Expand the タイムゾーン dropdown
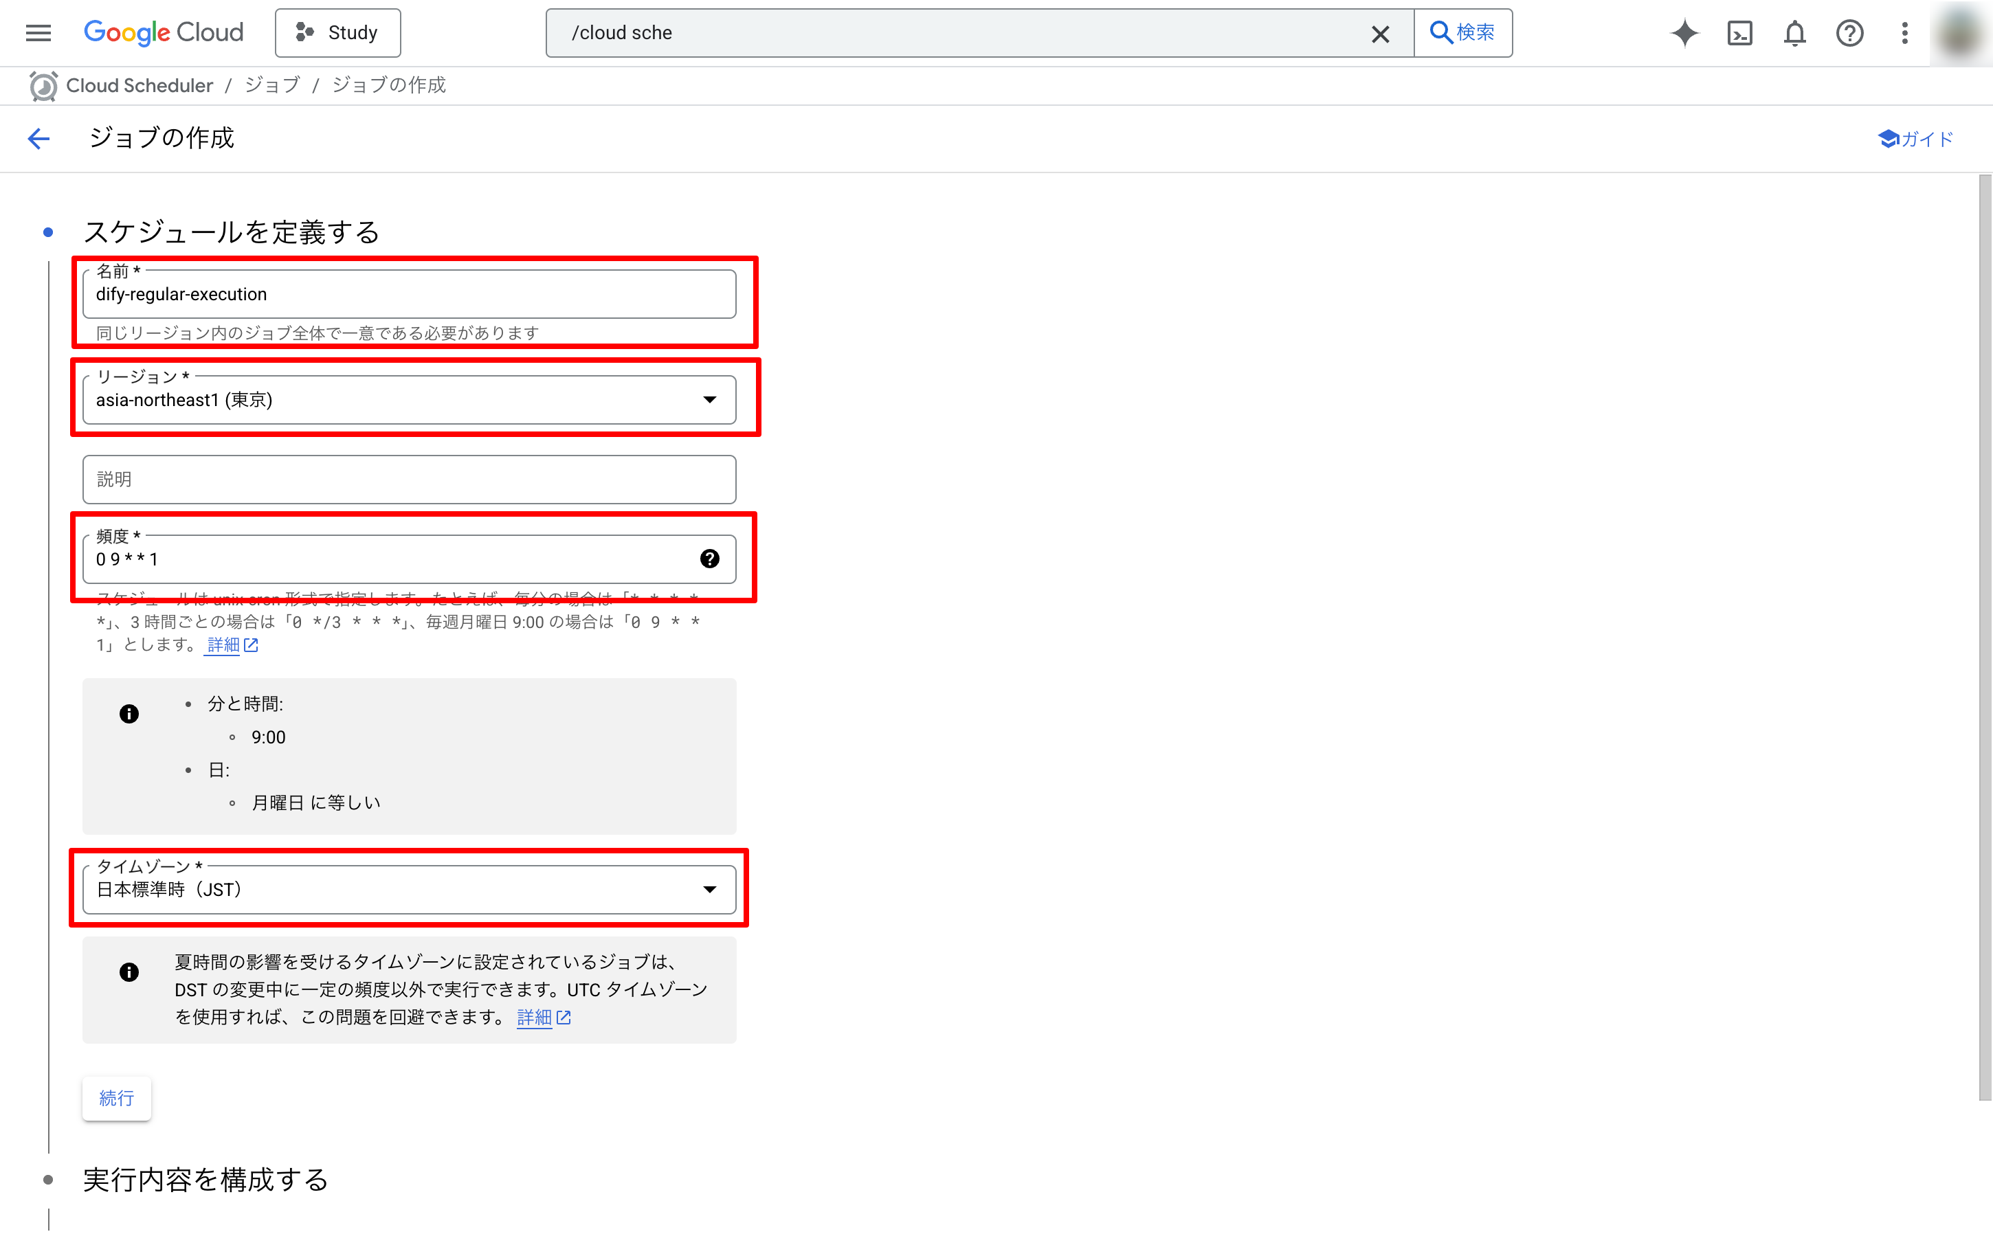Viewport: 1993px width, 1234px height. pyautogui.click(x=709, y=890)
